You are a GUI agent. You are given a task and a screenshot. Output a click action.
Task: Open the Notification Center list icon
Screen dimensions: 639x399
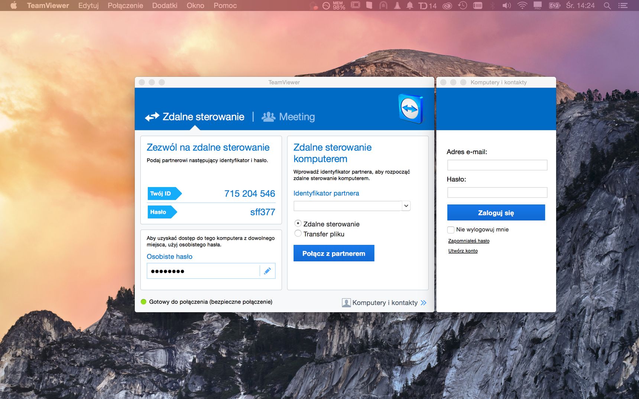(623, 6)
